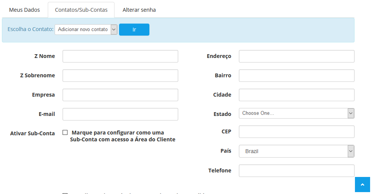This screenshot has width=372, height=194.
Task: Open the Alterar senha tab
Action: tap(139, 10)
